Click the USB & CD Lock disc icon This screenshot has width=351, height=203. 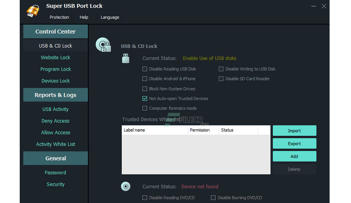coord(103,45)
